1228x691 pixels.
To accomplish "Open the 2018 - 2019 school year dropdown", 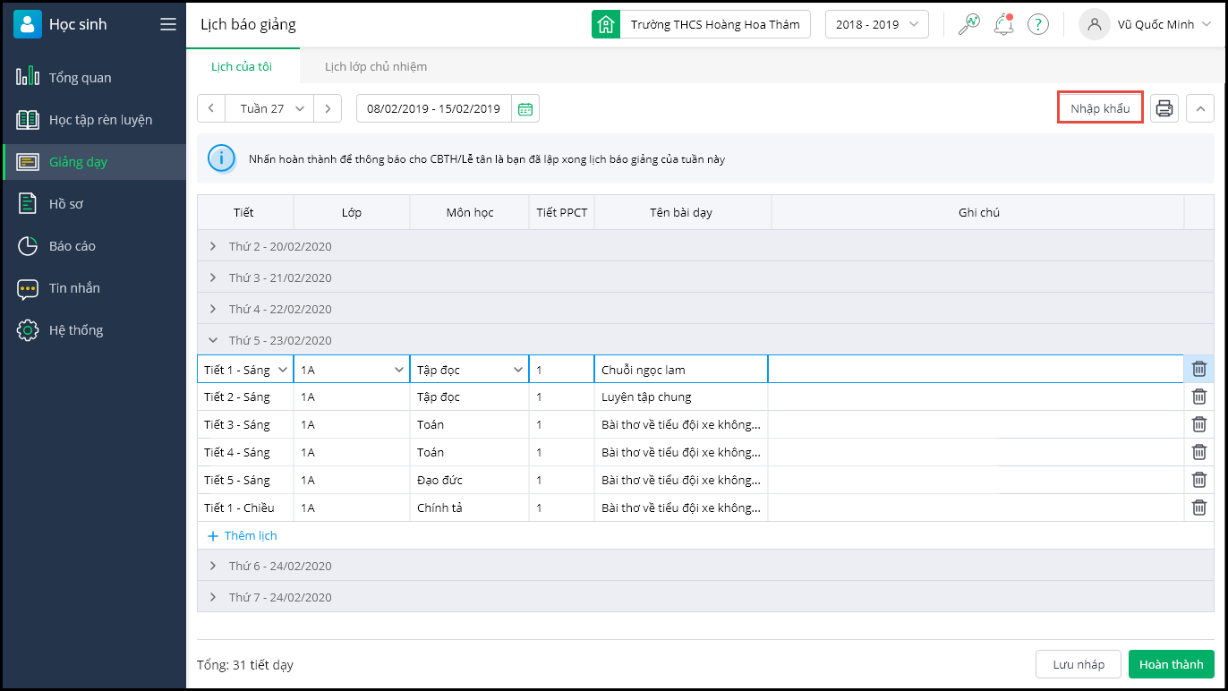I will (876, 24).
